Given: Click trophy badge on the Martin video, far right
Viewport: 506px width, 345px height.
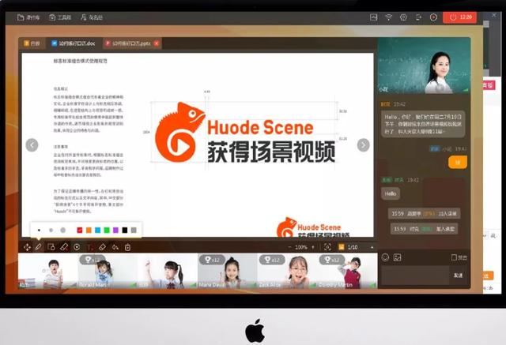Looking at the screenshot, I should pyautogui.click(x=332, y=260).
